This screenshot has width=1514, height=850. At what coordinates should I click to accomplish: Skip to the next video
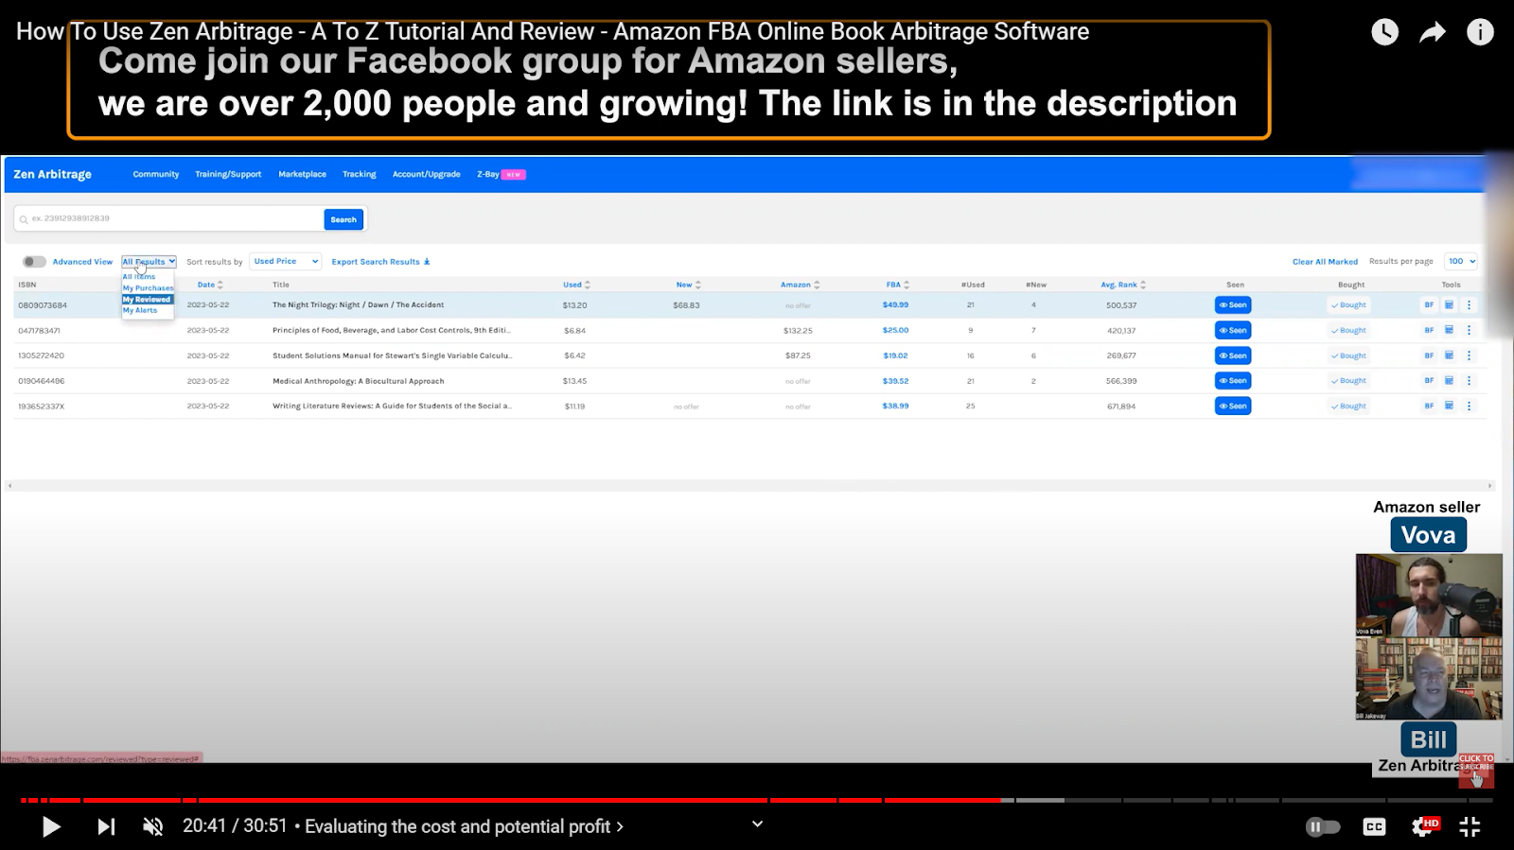(106, 826)
